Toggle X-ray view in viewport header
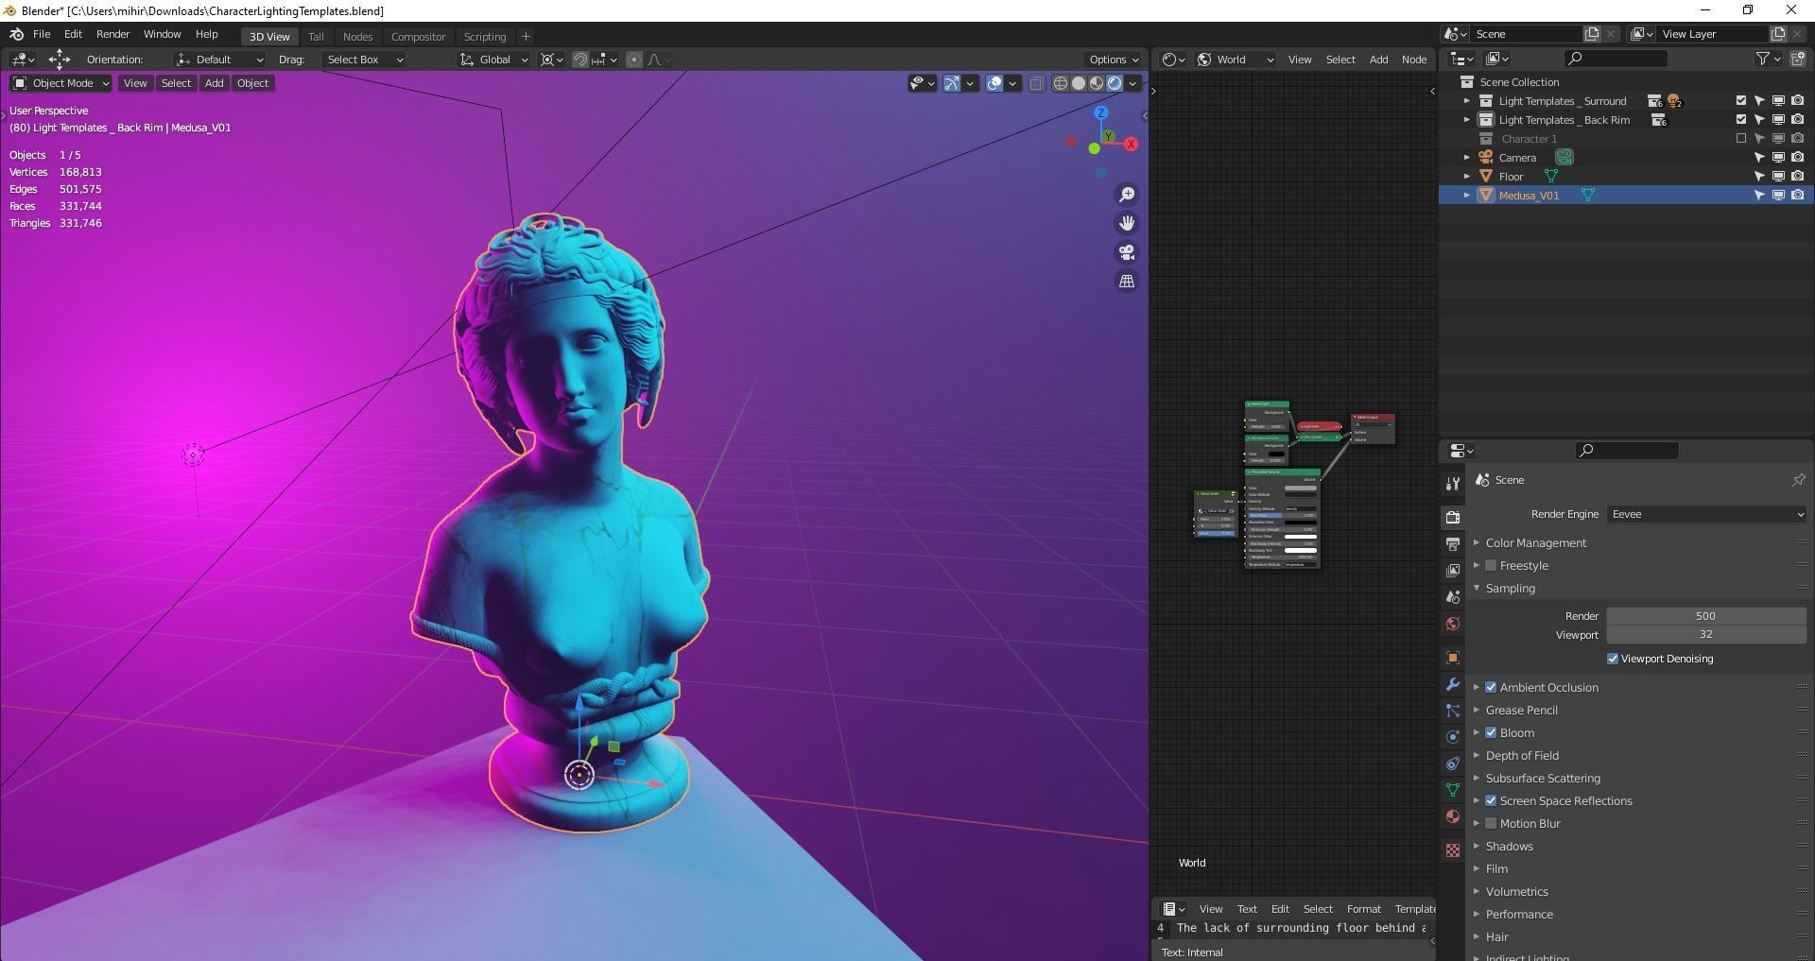The width and height of the screenshot is (1815, 961). [1036, 83]
